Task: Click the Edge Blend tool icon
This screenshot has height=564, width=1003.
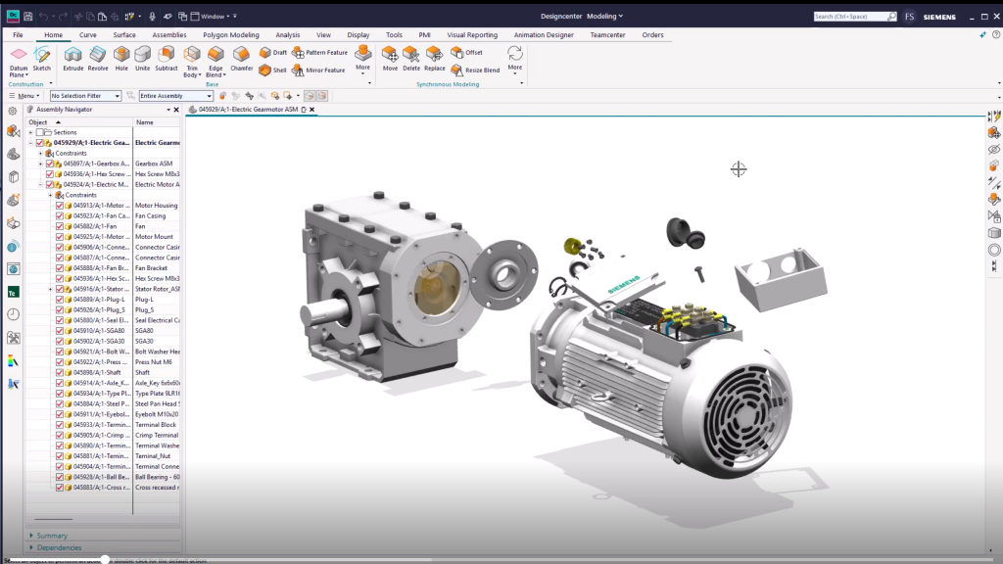Action: (x=215, y=55)
